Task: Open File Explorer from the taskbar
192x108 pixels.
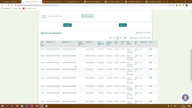Action: coord(22,106)
